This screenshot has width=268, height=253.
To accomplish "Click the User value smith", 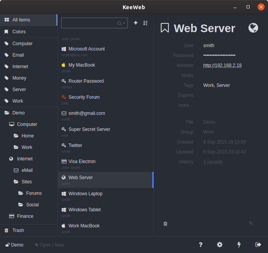I will click(209, 46).
